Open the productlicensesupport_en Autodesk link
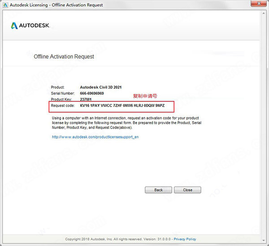Screen dimensions: 269x246 [x=95, y=137]
